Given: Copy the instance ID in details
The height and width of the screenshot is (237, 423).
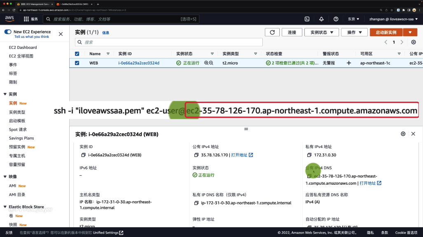Looking at the screenshot, I should 83,155.
